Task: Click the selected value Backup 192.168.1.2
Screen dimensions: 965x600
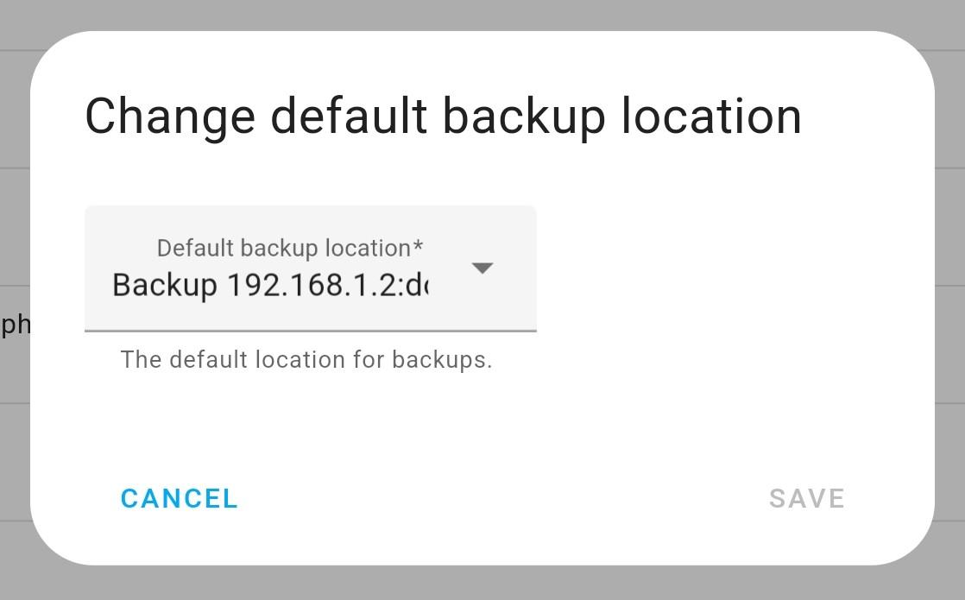Action: (269, 285)
